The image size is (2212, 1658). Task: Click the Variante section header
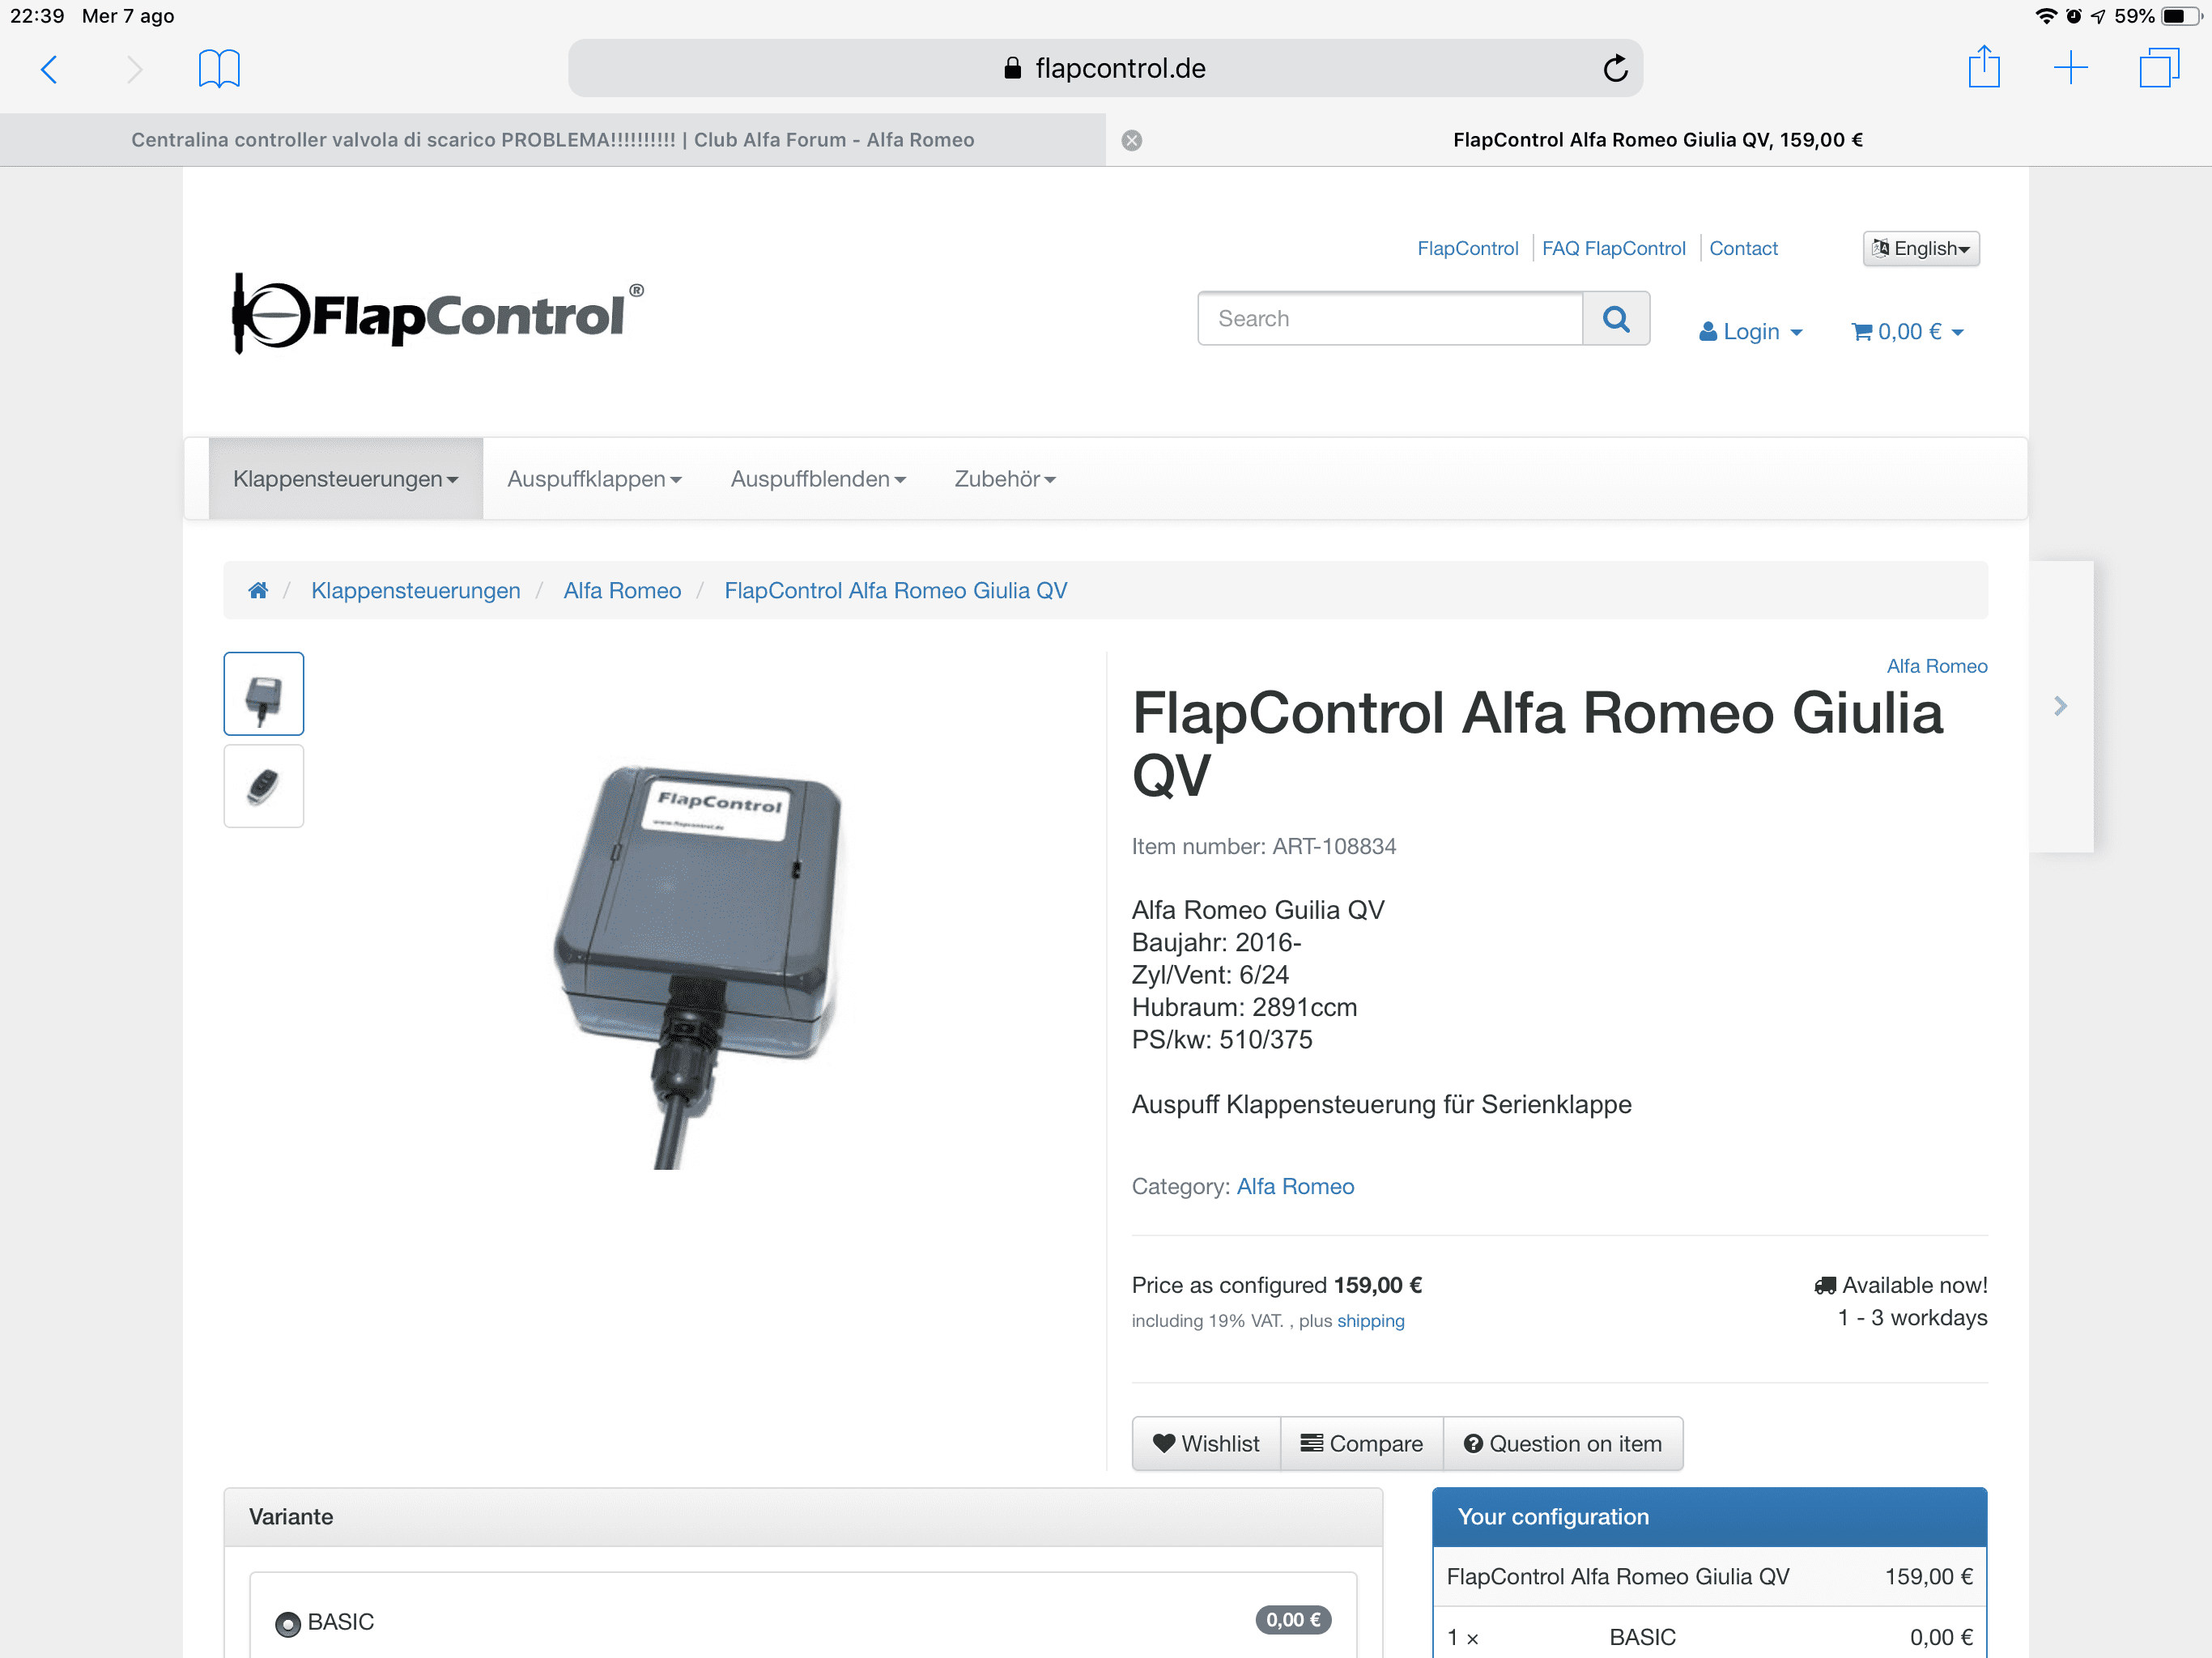click(x=803, y=1517)
